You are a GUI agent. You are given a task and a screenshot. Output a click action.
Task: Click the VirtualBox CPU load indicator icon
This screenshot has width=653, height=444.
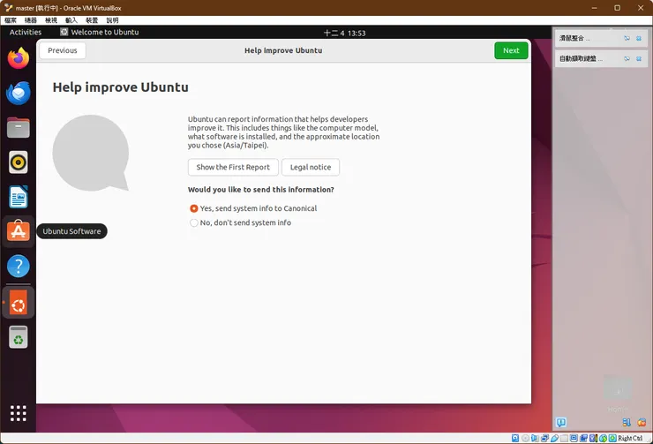point(593,438)
